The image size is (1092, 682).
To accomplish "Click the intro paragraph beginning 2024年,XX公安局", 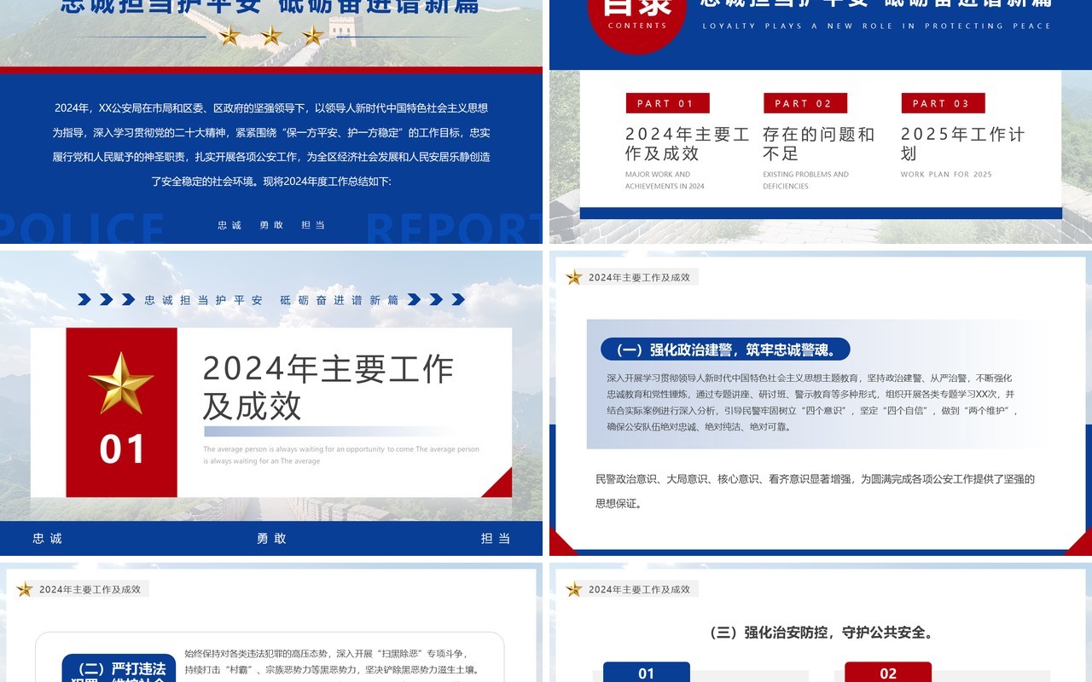I will click(x=271, y=145).
